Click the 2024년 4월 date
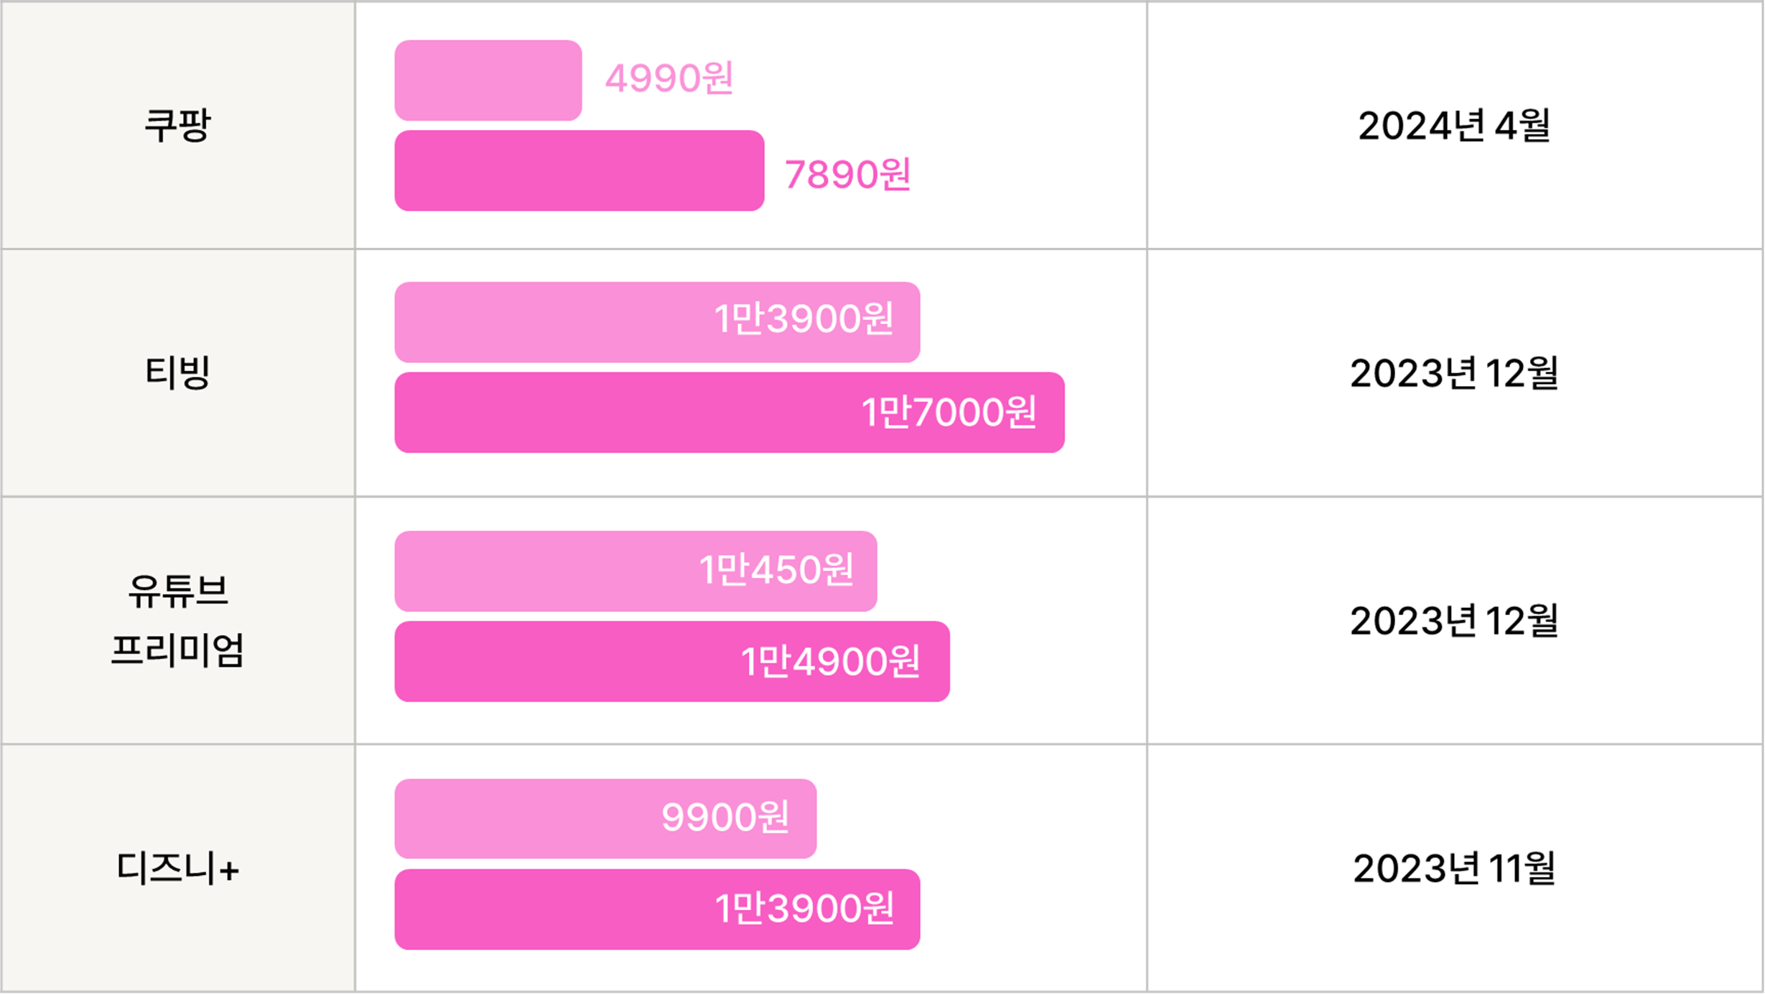The width and height of the screenshot is (1765, 994). click(x=1455, y=126)
